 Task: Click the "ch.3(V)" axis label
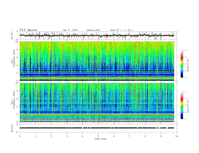pyautogui.click(x=12, y=128)
